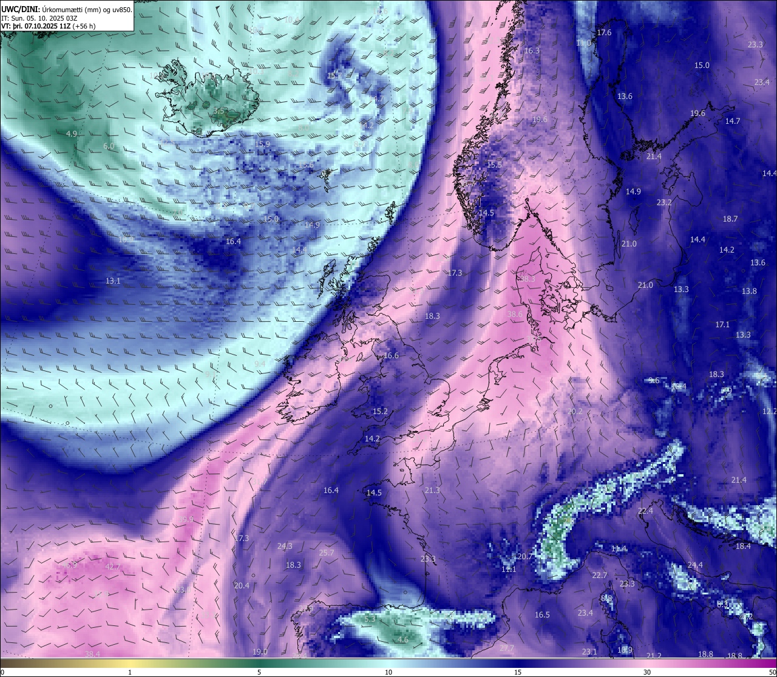Click the 6.0 value southwest of Iceland
777x677 pixels.
109,146
